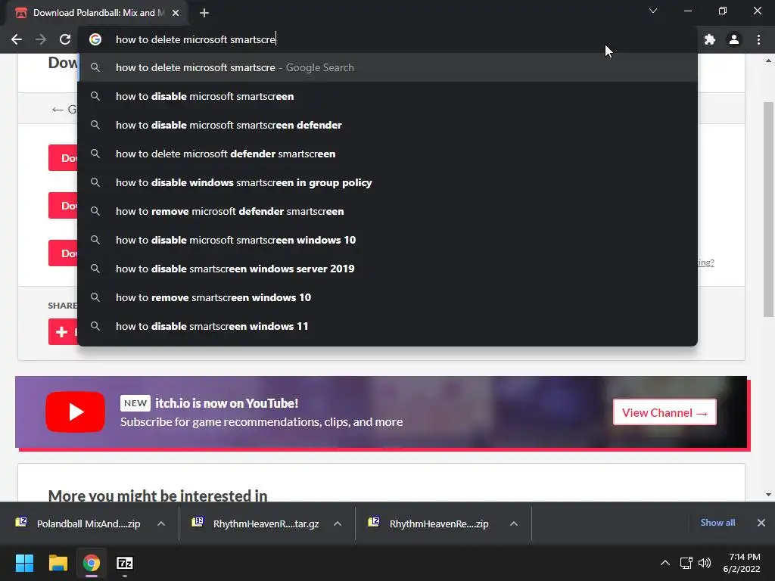Viewport: 775px width, 581px height.
Task: Close the downloads bar
Action: pyautogui.click(x=761, y=523)
